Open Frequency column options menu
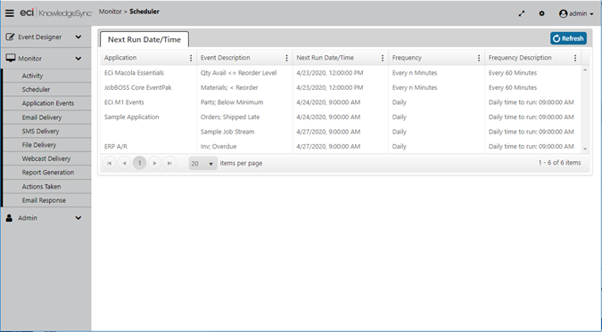The image size is (602, 332). [x=479, y=58]
